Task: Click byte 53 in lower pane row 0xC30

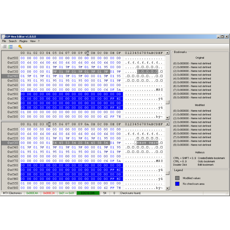Action: point(67,143)
